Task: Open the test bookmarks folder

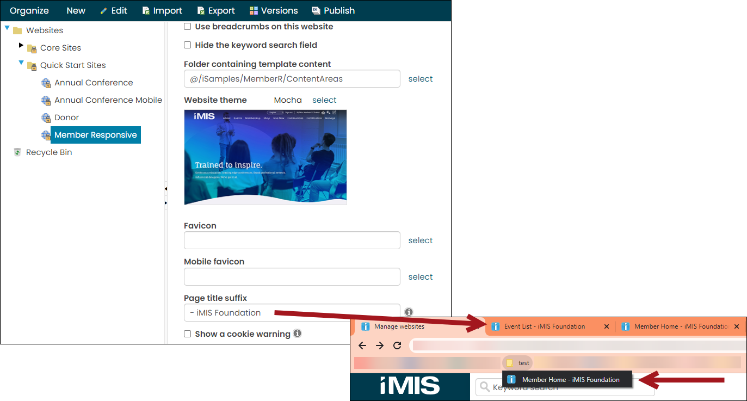Action: (517, 363)
